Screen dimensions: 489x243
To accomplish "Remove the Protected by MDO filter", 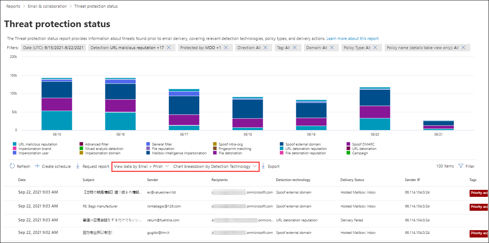I will (x=226, y=48).
